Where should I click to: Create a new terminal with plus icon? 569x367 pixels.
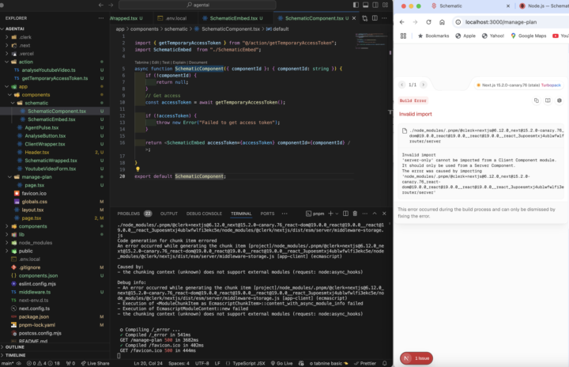(x=330, y=214)
